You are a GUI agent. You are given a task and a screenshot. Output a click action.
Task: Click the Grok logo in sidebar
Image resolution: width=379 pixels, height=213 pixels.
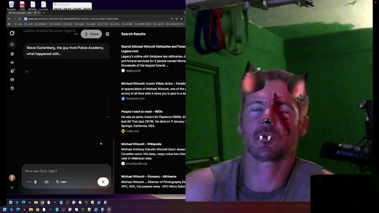click(12, 33)
